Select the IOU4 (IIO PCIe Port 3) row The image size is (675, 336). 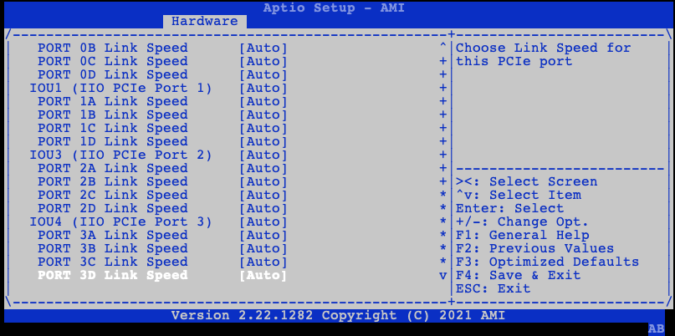point(158,221)
